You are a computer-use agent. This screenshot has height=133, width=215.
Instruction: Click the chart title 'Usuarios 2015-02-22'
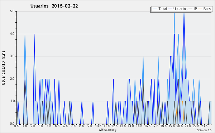[x=54, y=6]
